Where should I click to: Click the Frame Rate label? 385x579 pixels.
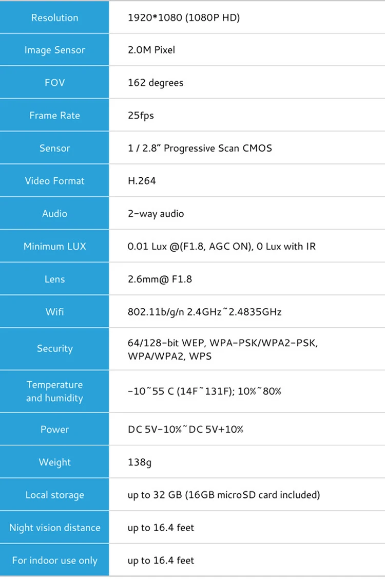(54, 116)
